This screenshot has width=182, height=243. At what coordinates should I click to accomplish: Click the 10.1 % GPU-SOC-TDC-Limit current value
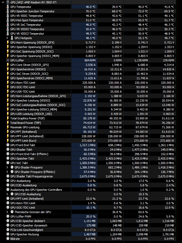(x=91, y=208)
